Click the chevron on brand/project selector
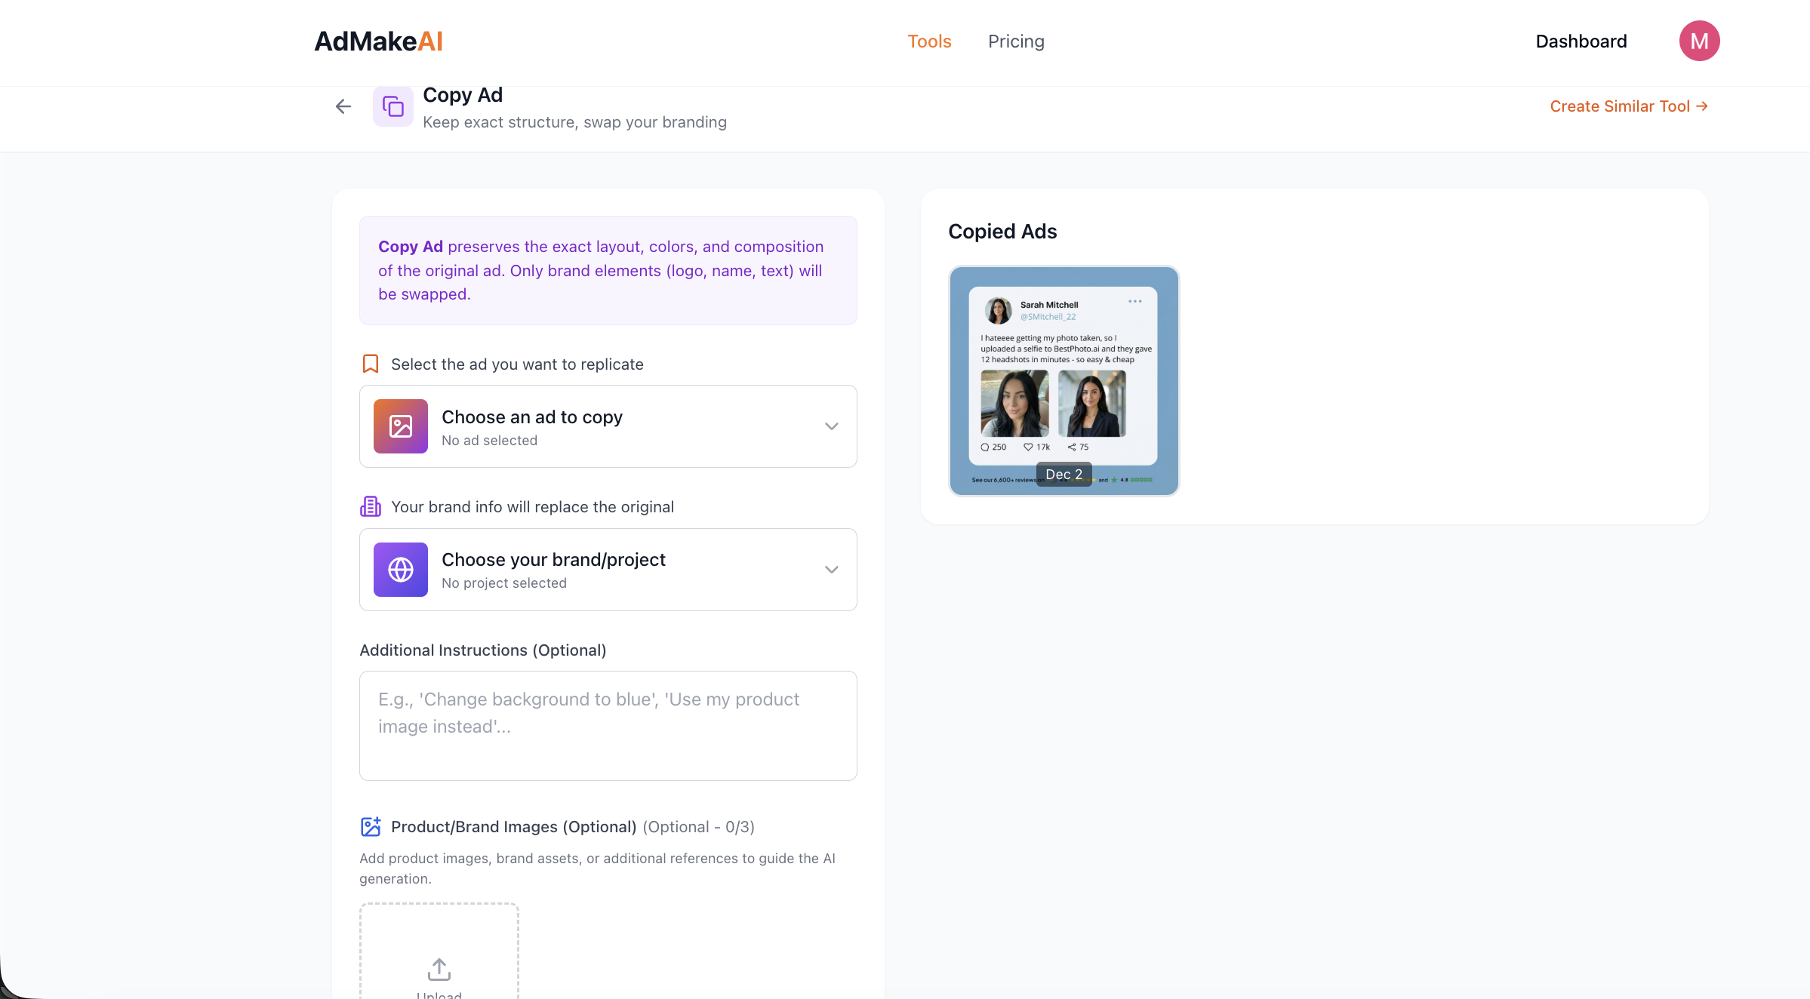This screenshot has width=1810, height=999. [831, 570]
